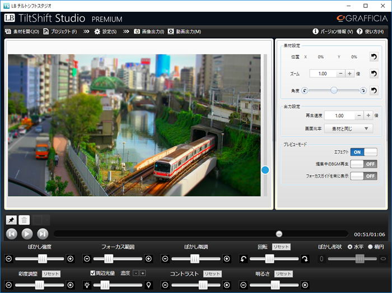Choose 画像出力(I) image export
392x293 pixels.
tap(149, 31)
